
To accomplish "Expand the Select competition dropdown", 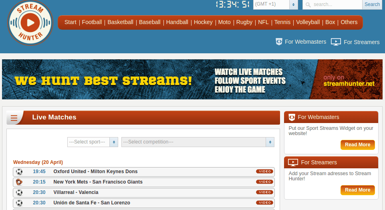I will [198, 142].
